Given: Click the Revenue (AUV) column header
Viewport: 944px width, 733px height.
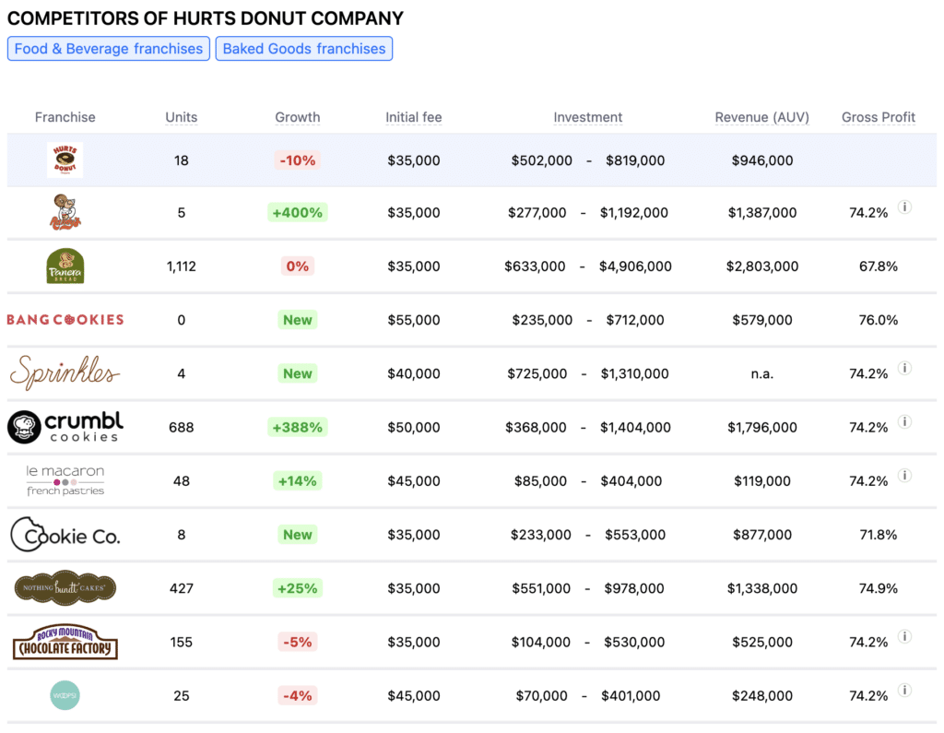Looking at the screenshot, I should point(762,117).
